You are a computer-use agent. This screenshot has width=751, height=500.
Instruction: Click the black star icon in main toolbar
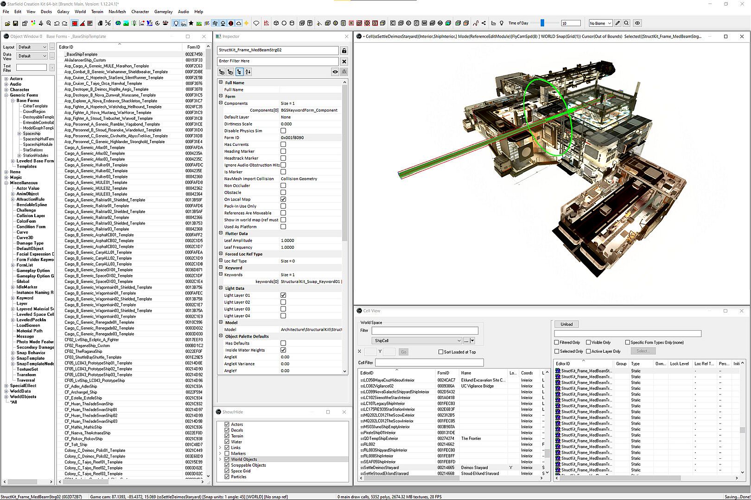(x=191, y=23)
